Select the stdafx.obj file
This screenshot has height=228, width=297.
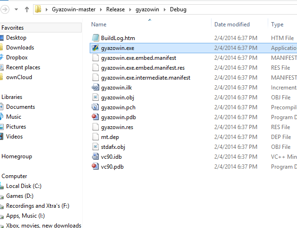click(x=113, y=147)
